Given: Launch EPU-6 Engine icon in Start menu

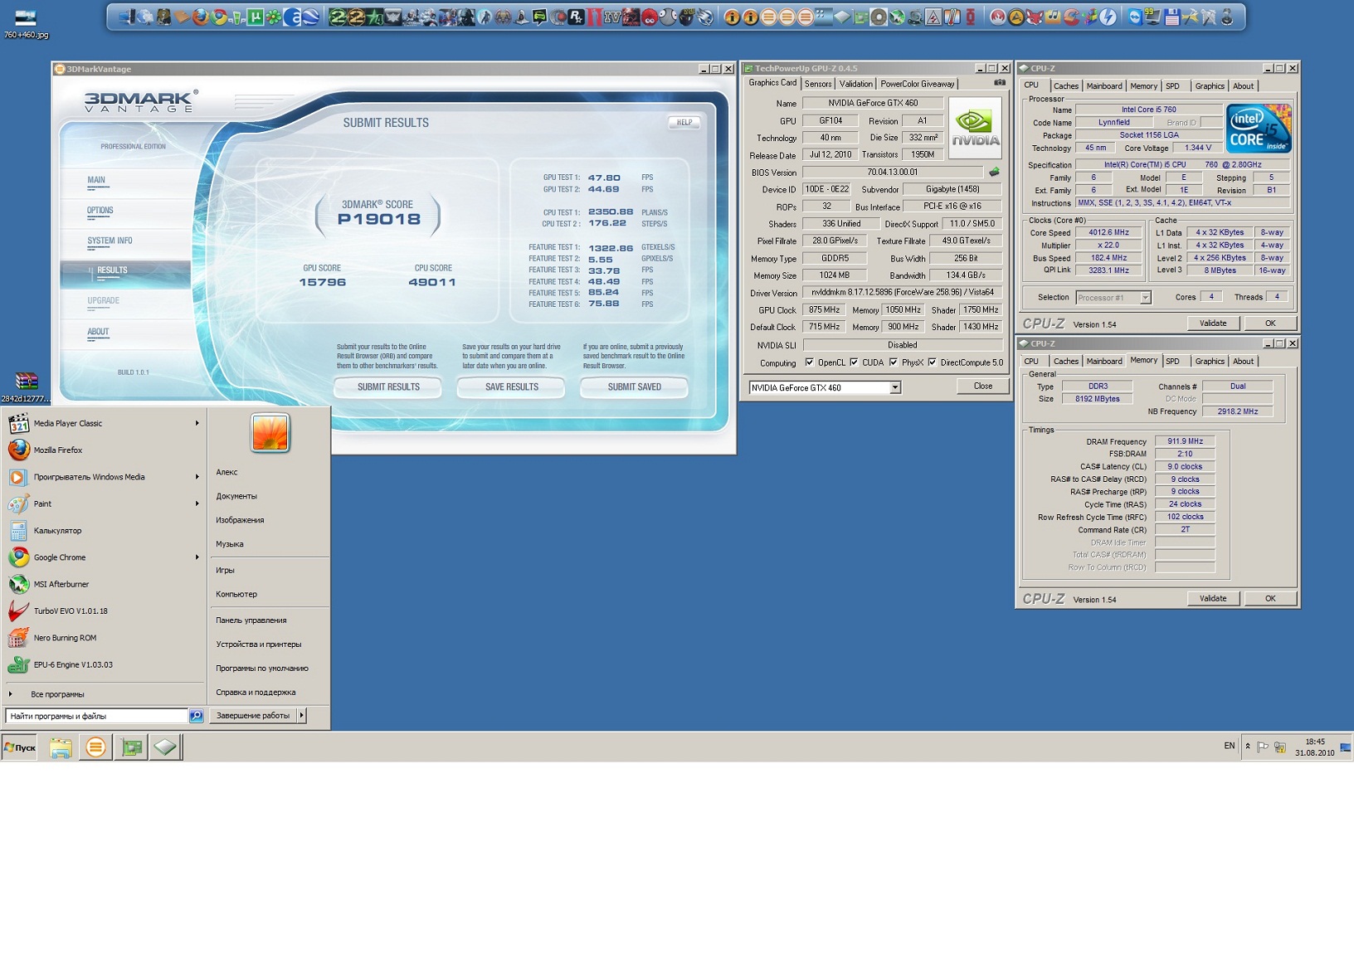Looking at the screenshot, I should [x=18, y=664].
